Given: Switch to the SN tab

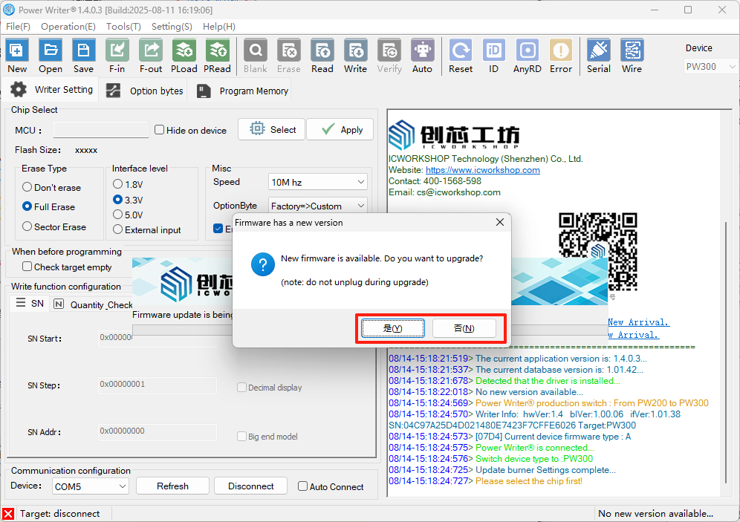Looking at the screenshot, I should 30,303.
